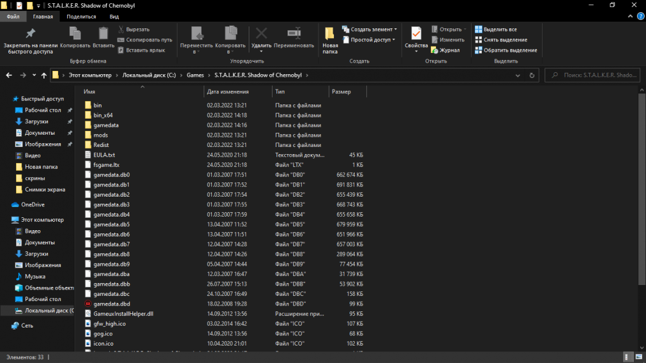Image resolution: width=646 pixels, height=363 pixels.
Task: Switch to large icons view in status bar
Action: (638, 357)
